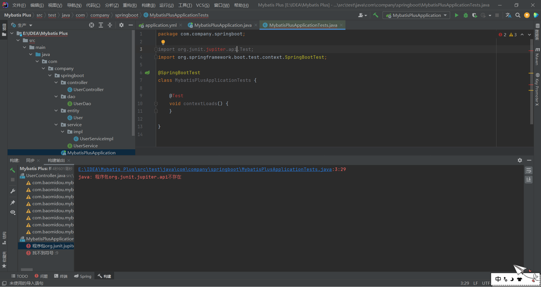Screen dimensions: 541x287
Task: Switch to the application.yml tab
Action: (160, 25)
